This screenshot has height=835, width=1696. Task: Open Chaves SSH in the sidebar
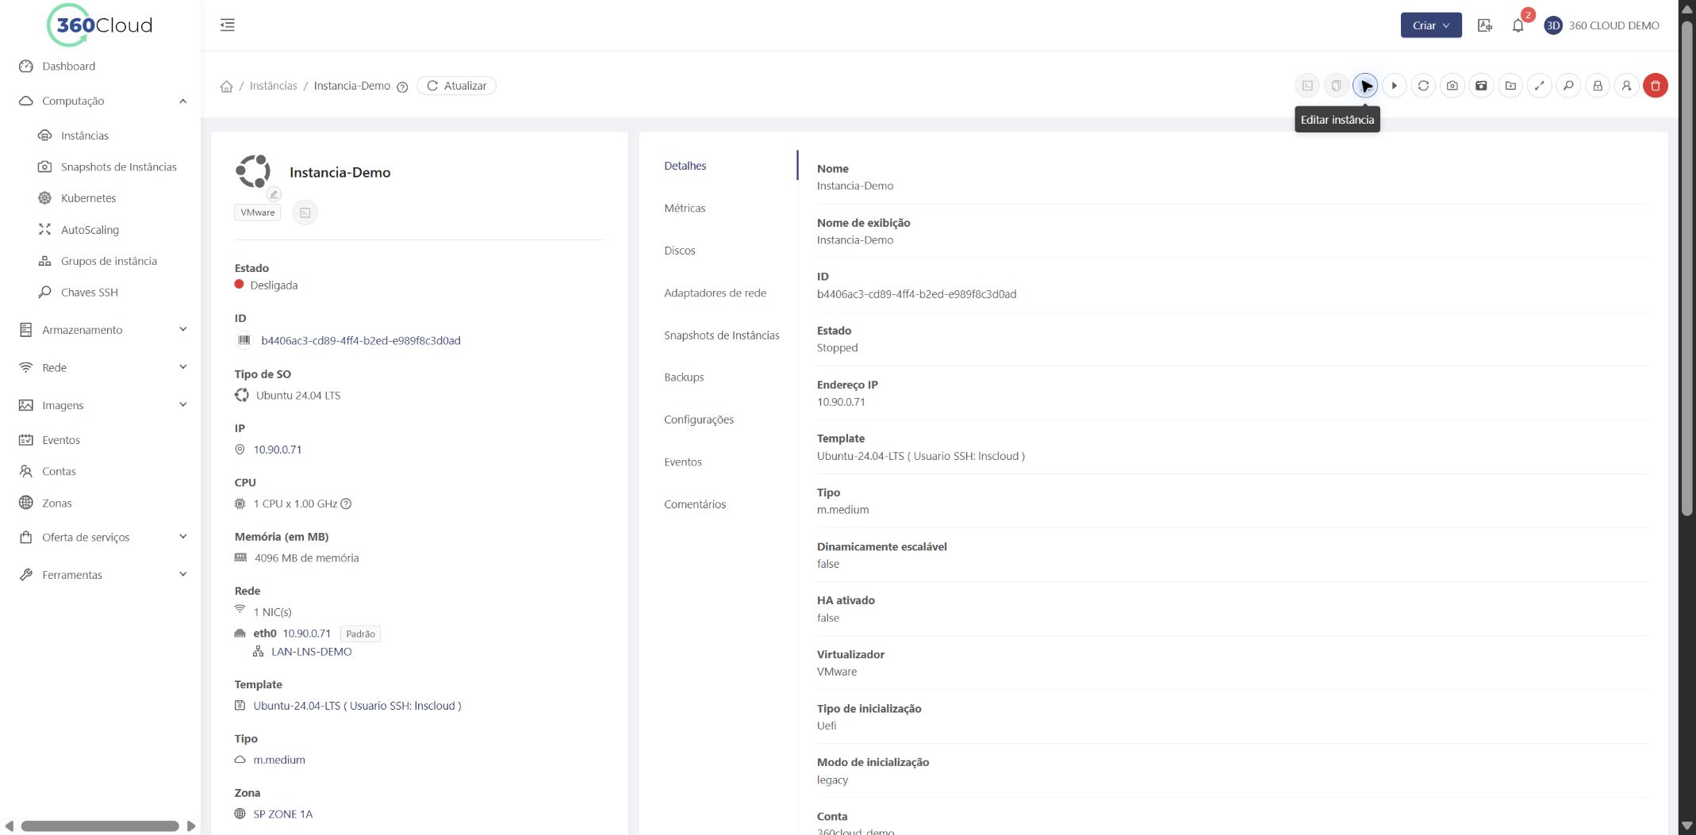(x=89, y=293)
